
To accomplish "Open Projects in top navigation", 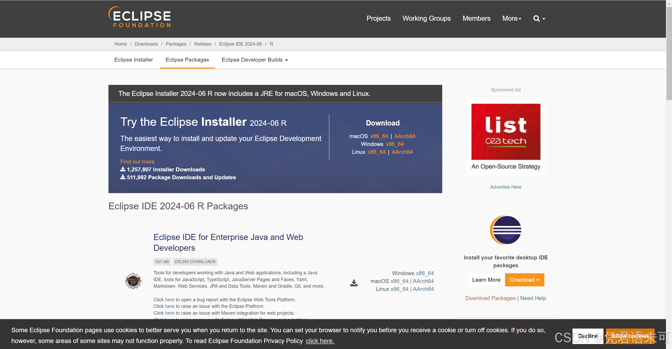I will tap(378, 18).
